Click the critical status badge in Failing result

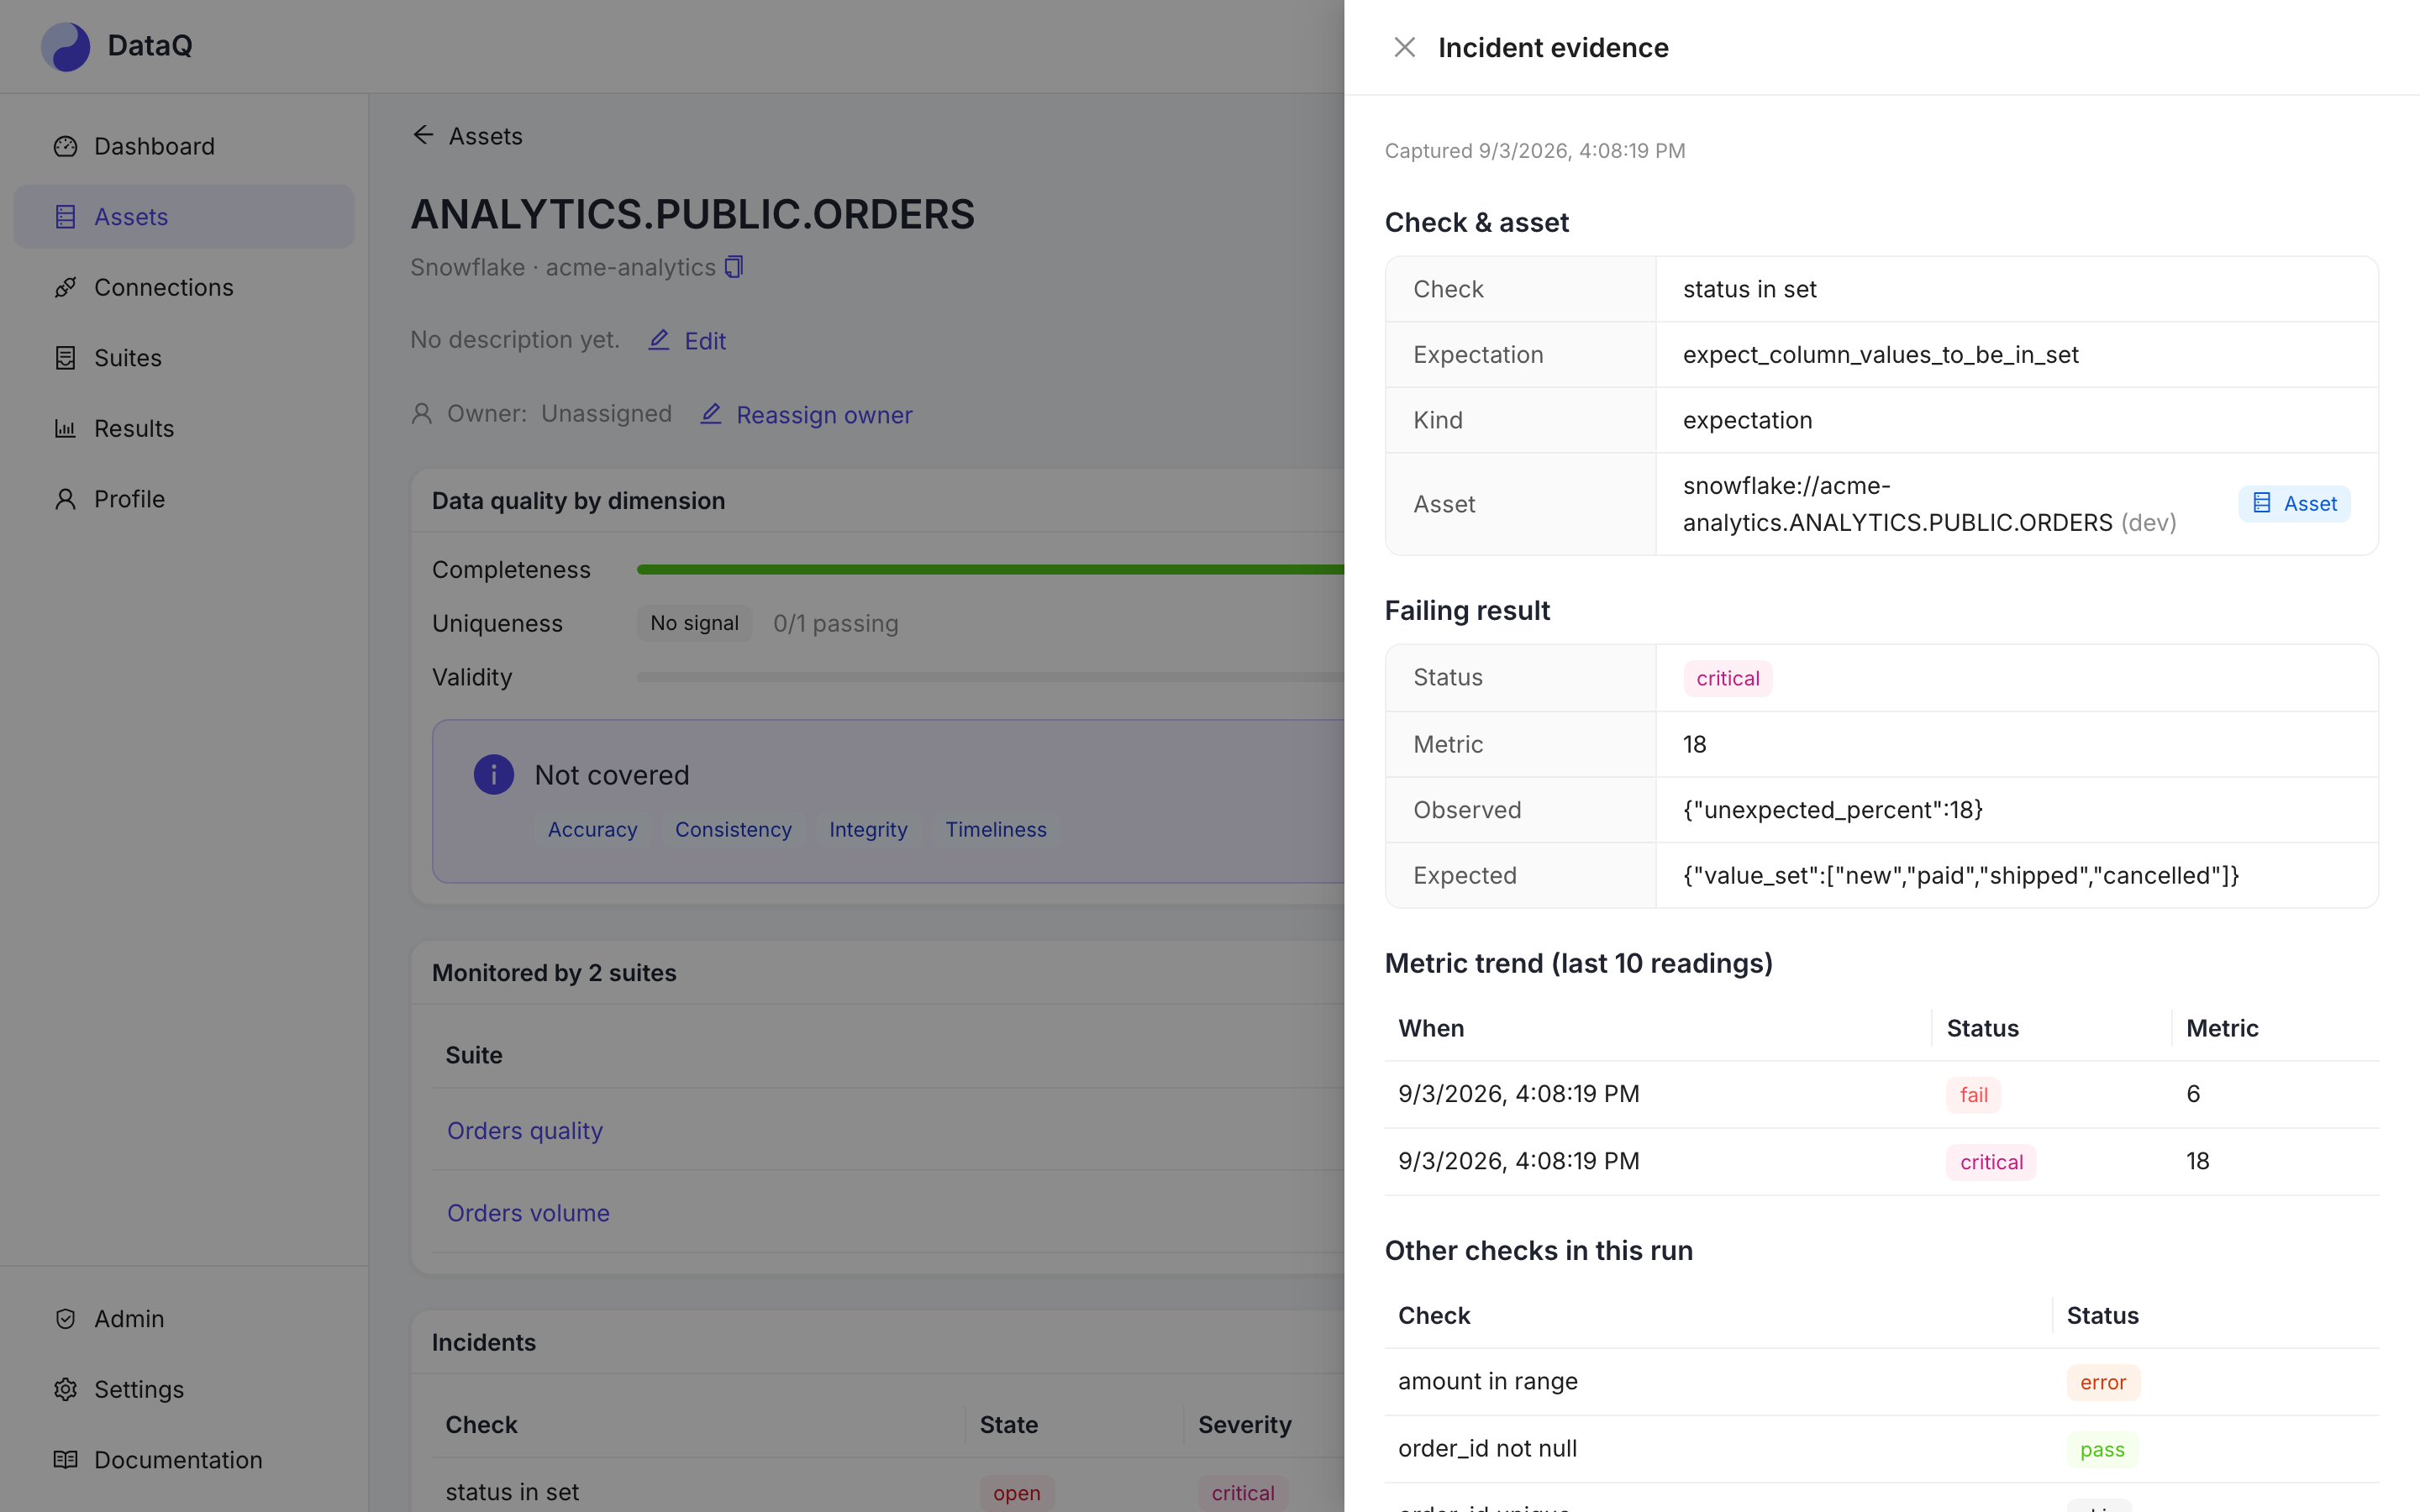1727,679
